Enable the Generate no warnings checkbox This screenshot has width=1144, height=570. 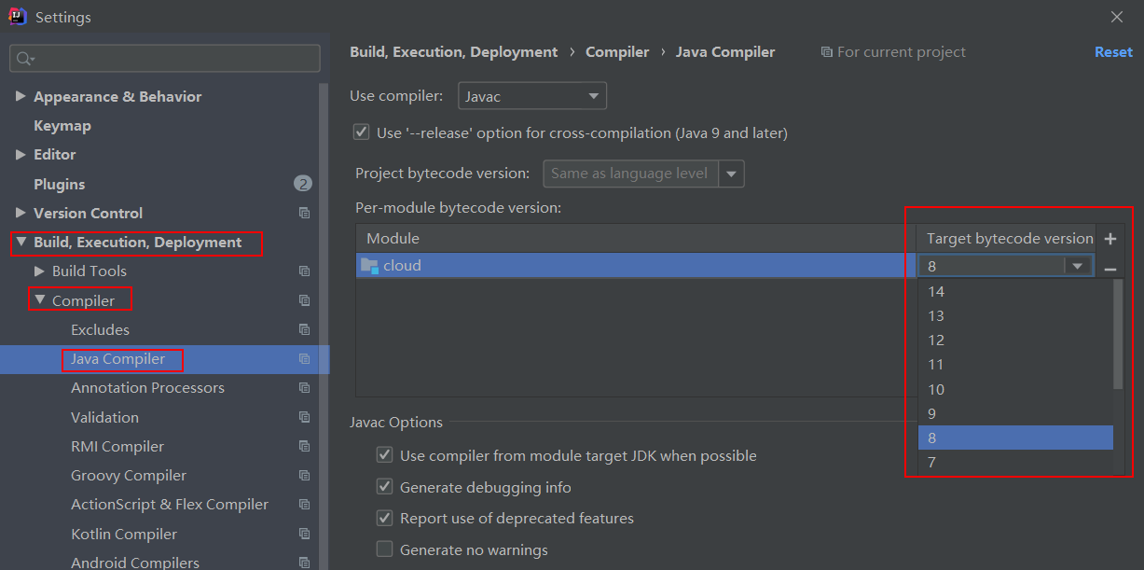[x=384, y=549]
